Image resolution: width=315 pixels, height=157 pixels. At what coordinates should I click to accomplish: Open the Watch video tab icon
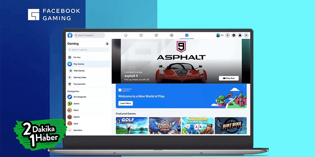pos(141,35)
